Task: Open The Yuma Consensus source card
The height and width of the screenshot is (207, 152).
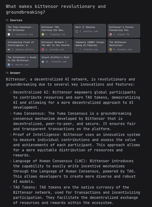Action: point(22,31)
